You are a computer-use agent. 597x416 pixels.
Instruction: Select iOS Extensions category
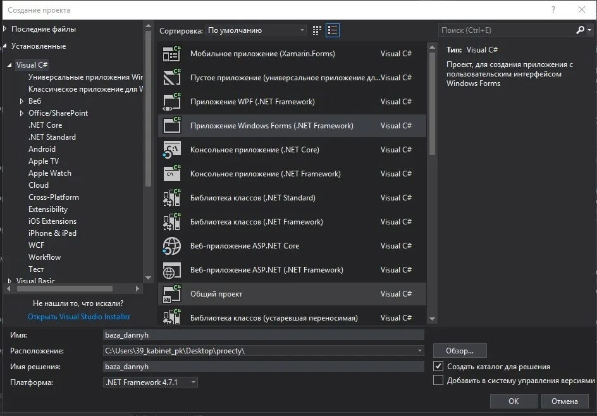pos(52,221)
